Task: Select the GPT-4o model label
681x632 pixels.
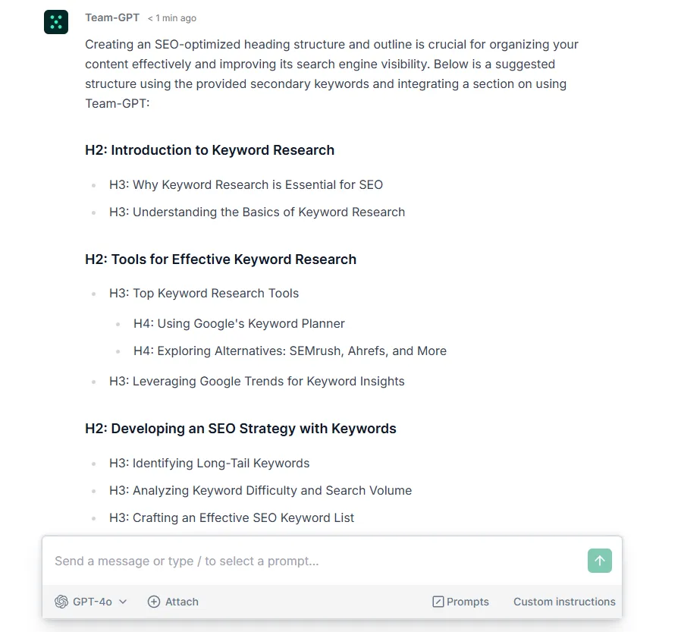Action: point(92,602)
